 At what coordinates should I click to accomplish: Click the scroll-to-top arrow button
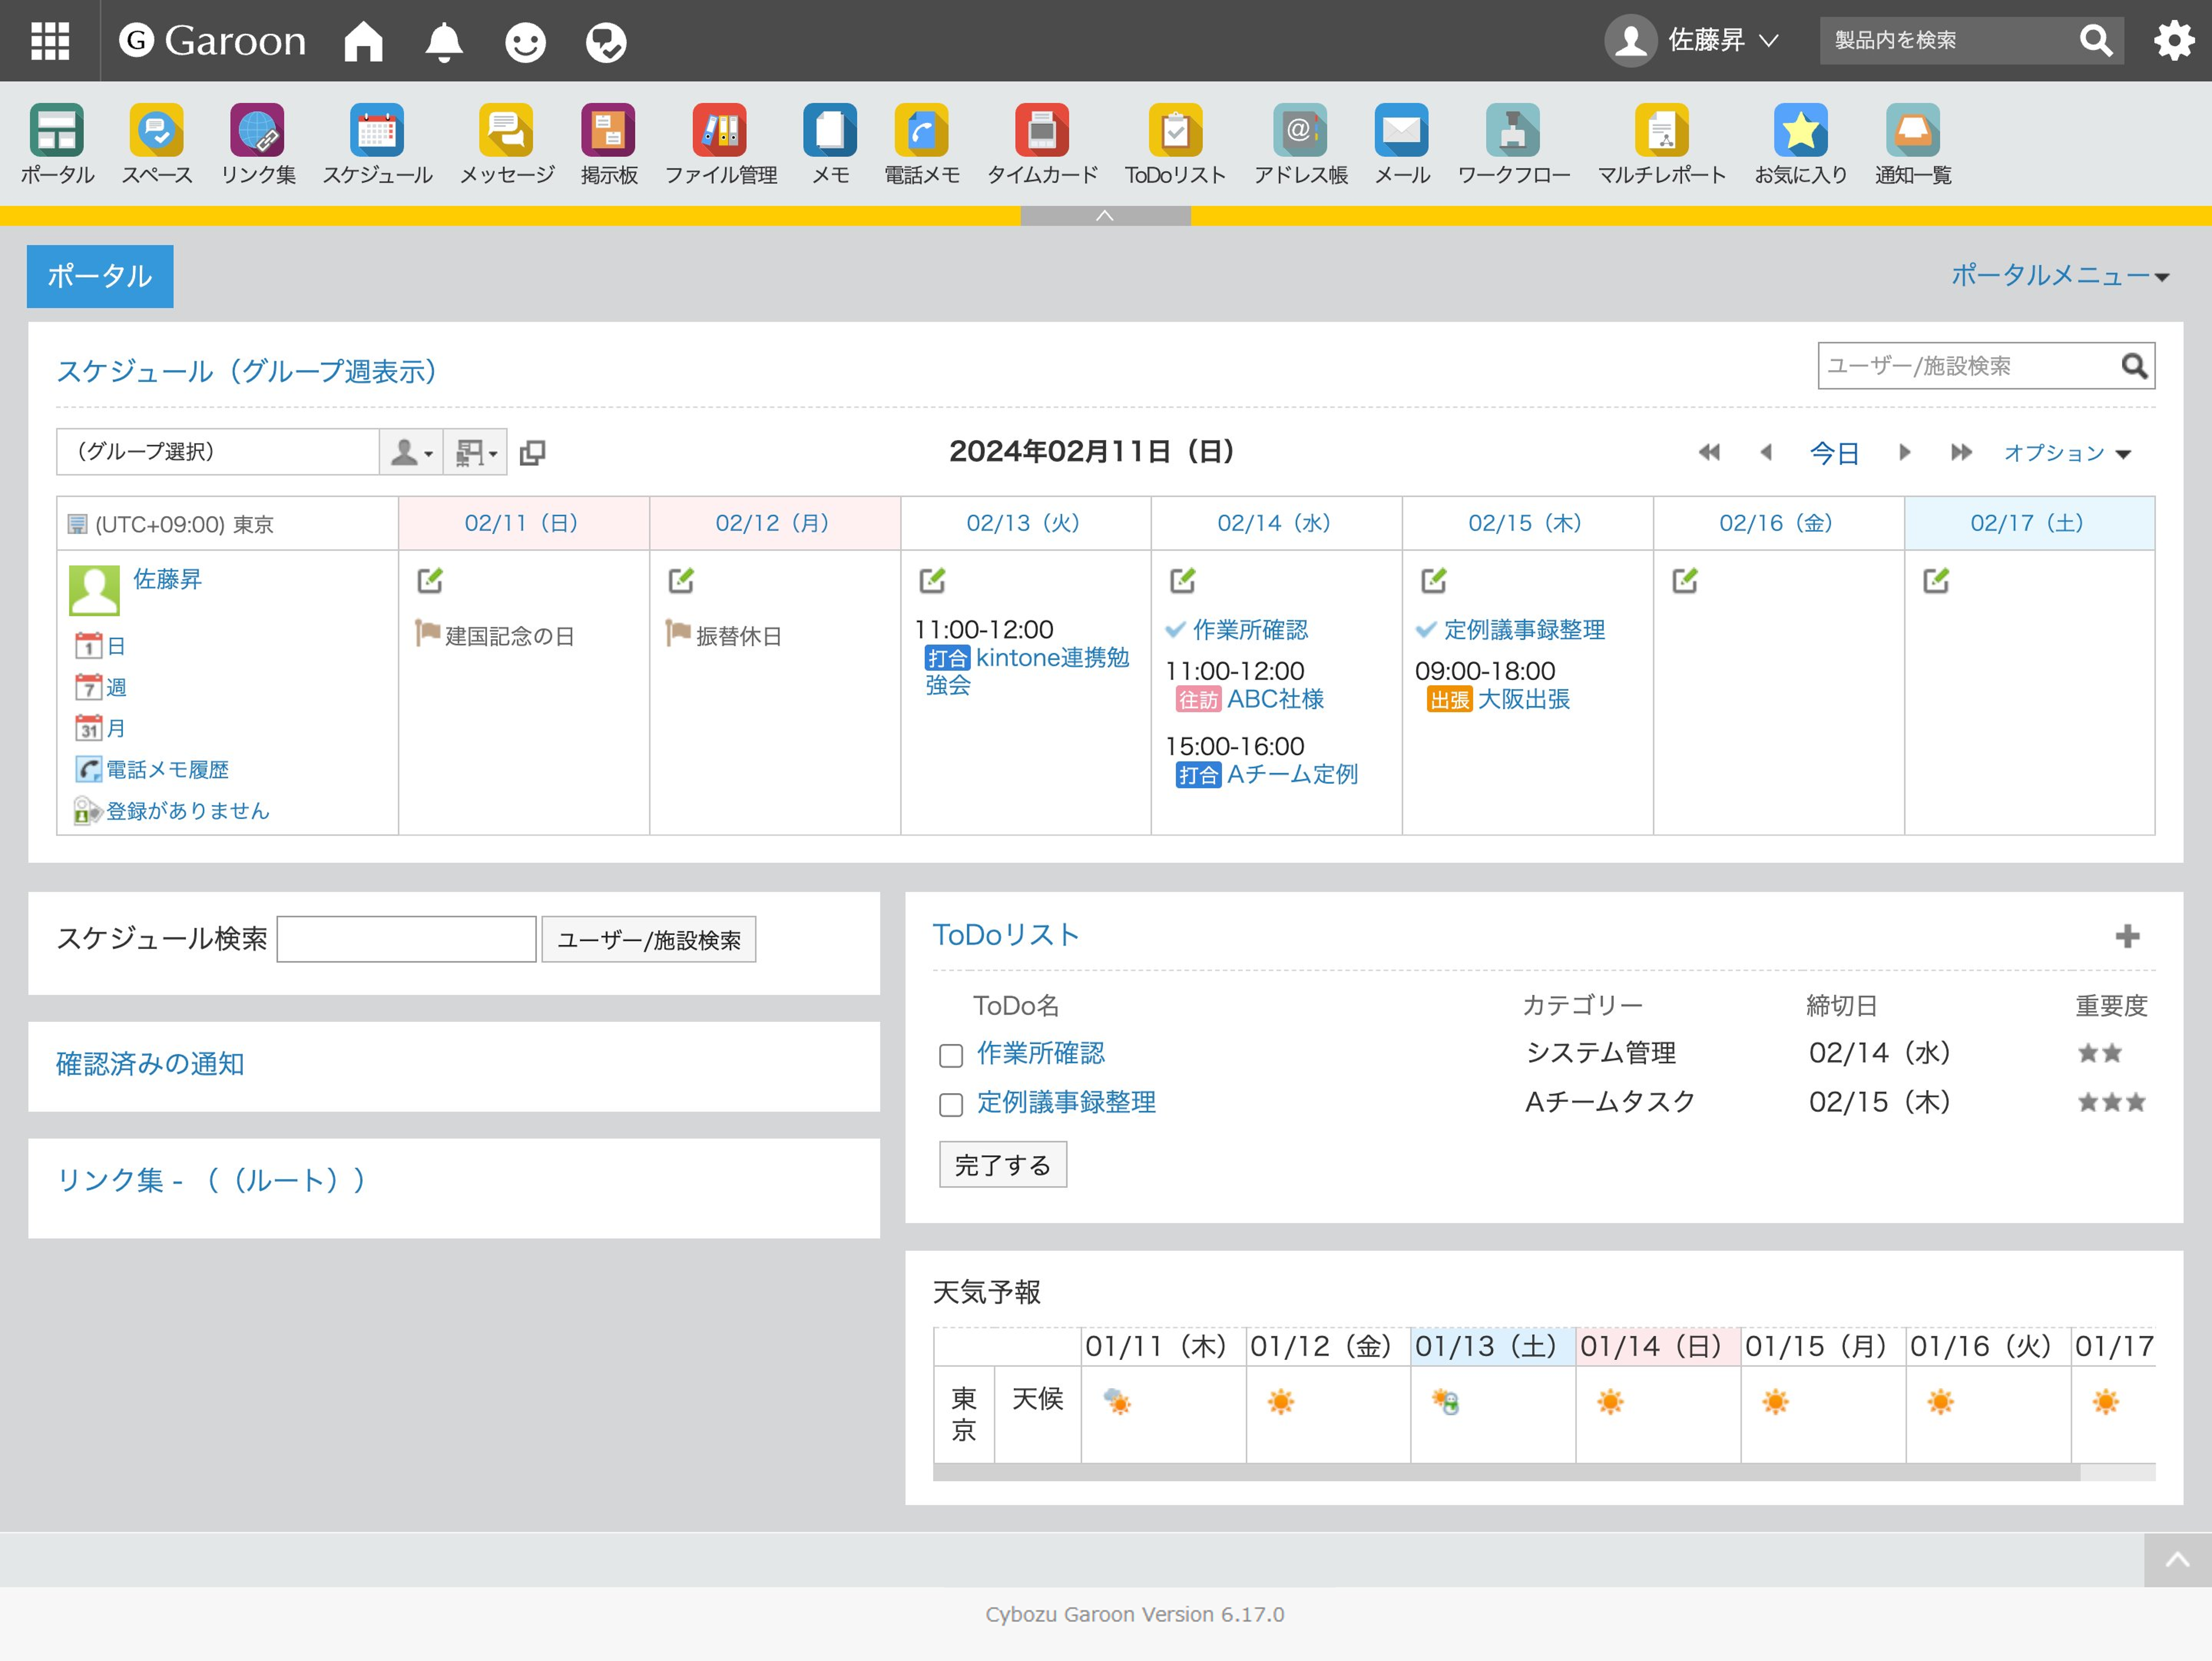(x=2177, y=1560)
